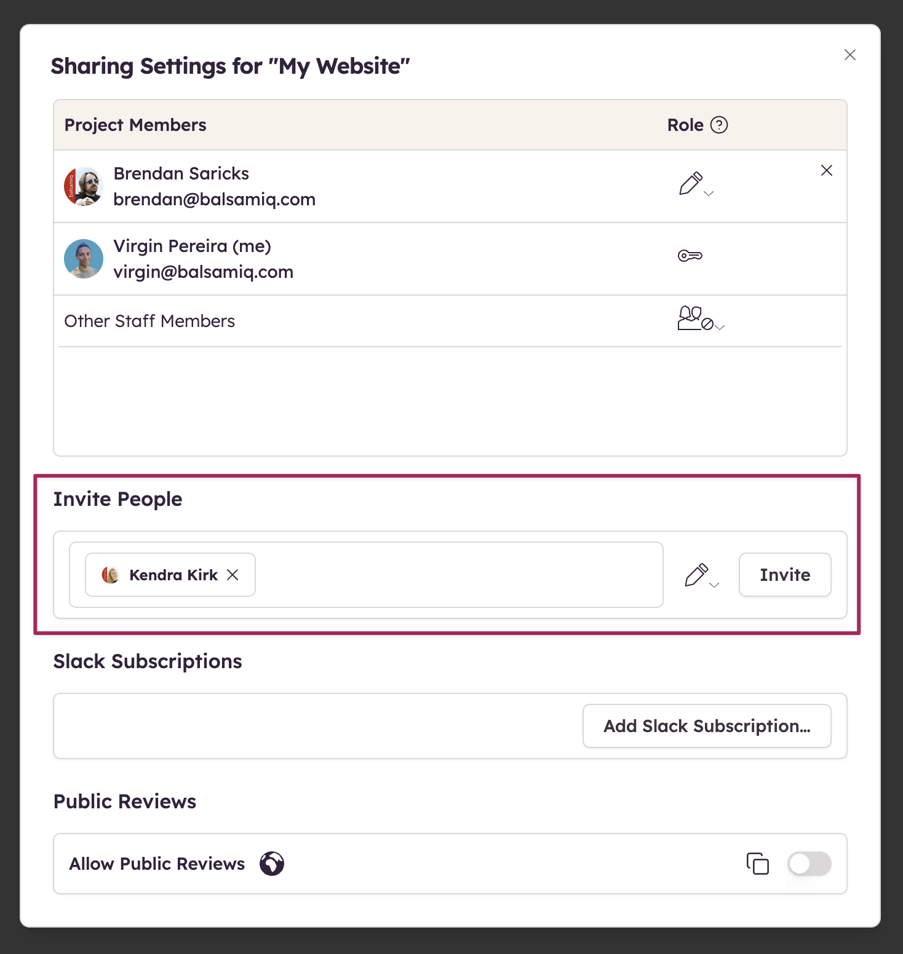Remove Brendan Saricks from project members
The height and width of the screenshot is (954, 903).
(826, 170)
